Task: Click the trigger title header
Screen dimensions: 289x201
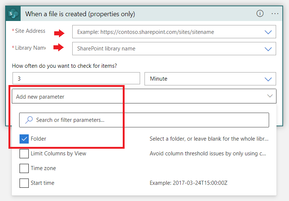Action: point(80,14)
